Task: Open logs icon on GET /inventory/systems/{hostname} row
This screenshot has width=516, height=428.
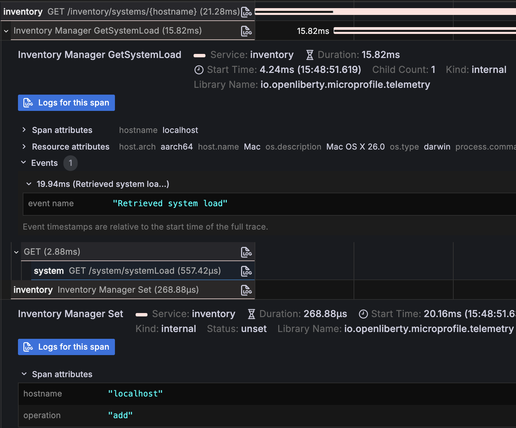Action: pos(246,11)
